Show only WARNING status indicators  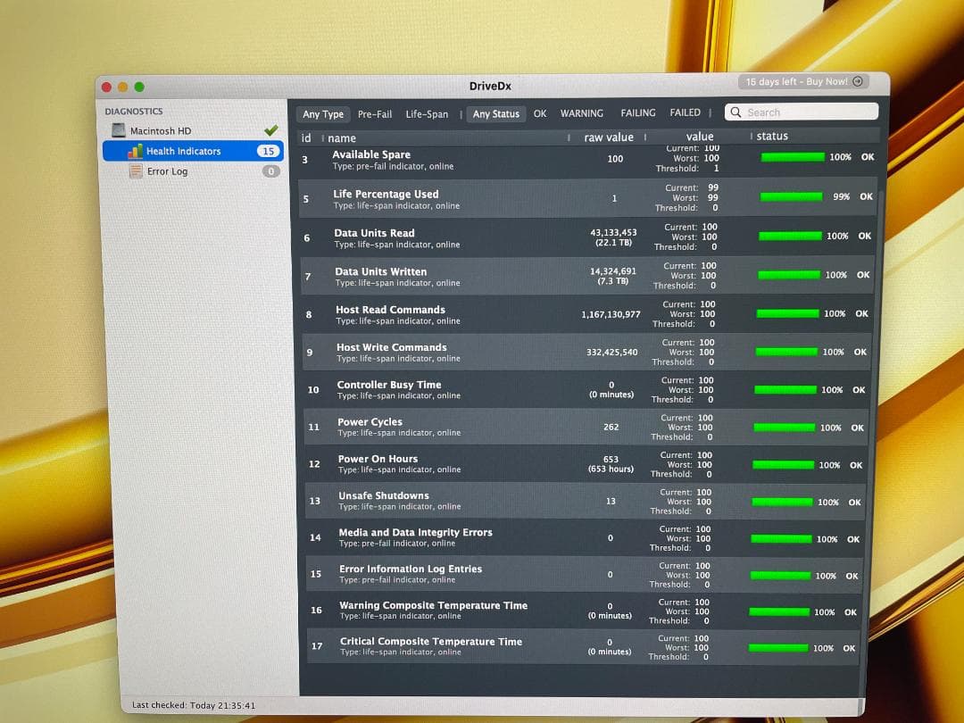582,113
